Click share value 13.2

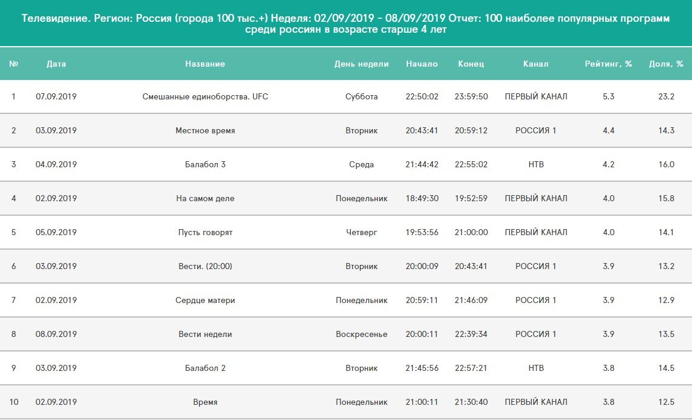(667, 266)
